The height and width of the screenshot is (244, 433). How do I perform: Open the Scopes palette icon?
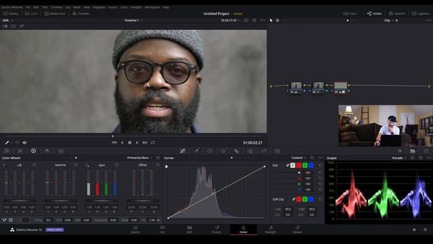pos(413,150)
